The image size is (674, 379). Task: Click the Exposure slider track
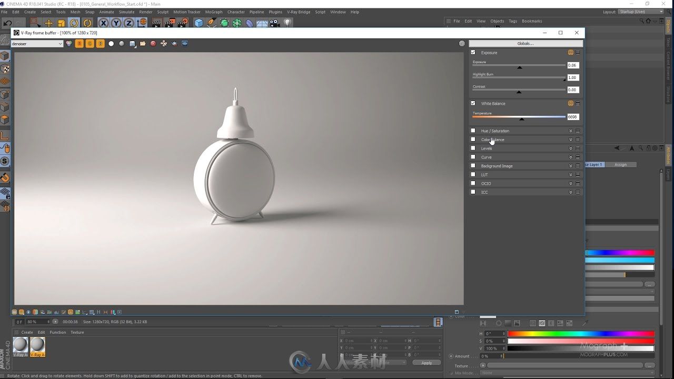[519, 66]
